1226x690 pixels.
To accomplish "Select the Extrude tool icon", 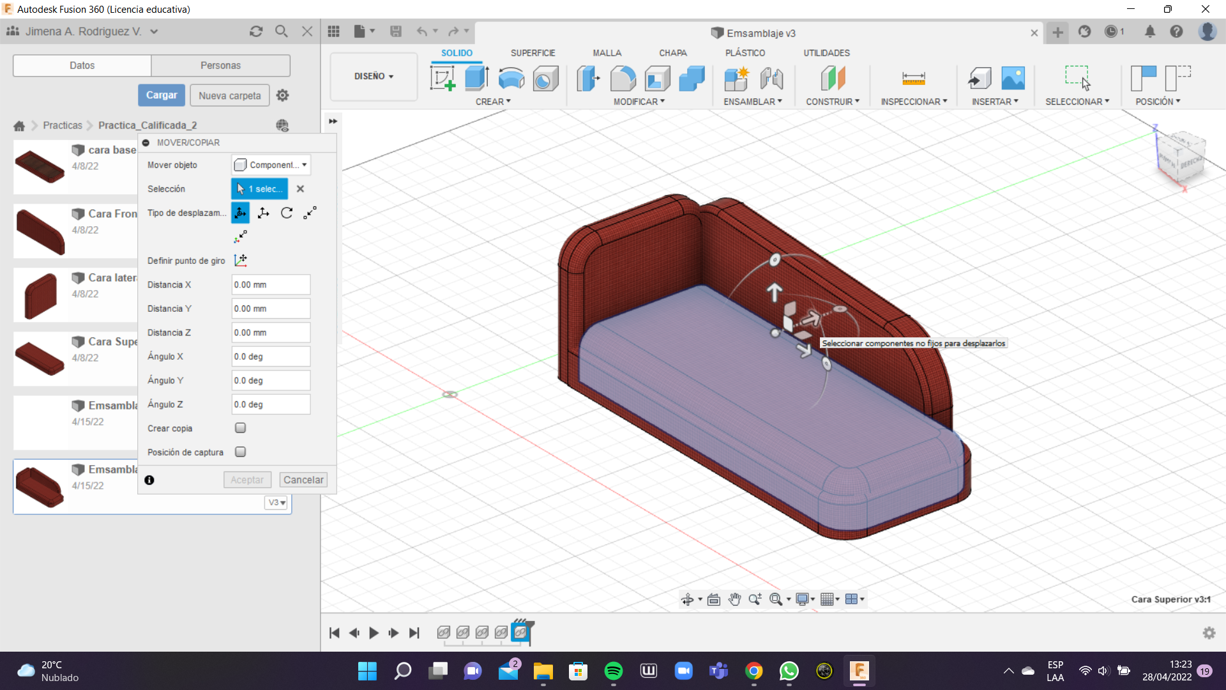I will tap(476, 79).
